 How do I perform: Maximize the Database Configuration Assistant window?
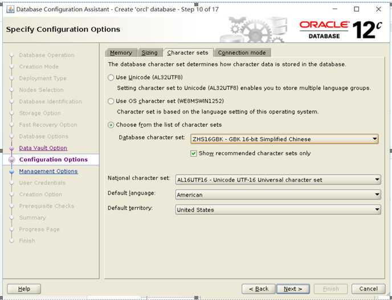coord(357,9)
